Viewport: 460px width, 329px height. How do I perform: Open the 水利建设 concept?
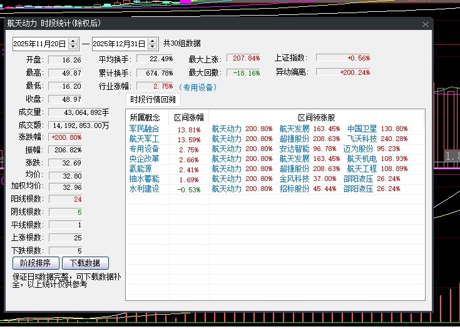(144, 189)
